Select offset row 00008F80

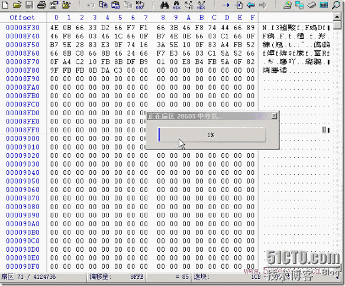point(22,70)
